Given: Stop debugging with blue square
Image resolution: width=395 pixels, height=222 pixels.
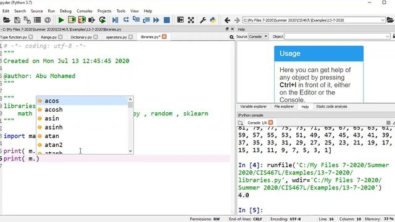Looking at the screenshot, I should pyautogui.click(x=167, y=20).
